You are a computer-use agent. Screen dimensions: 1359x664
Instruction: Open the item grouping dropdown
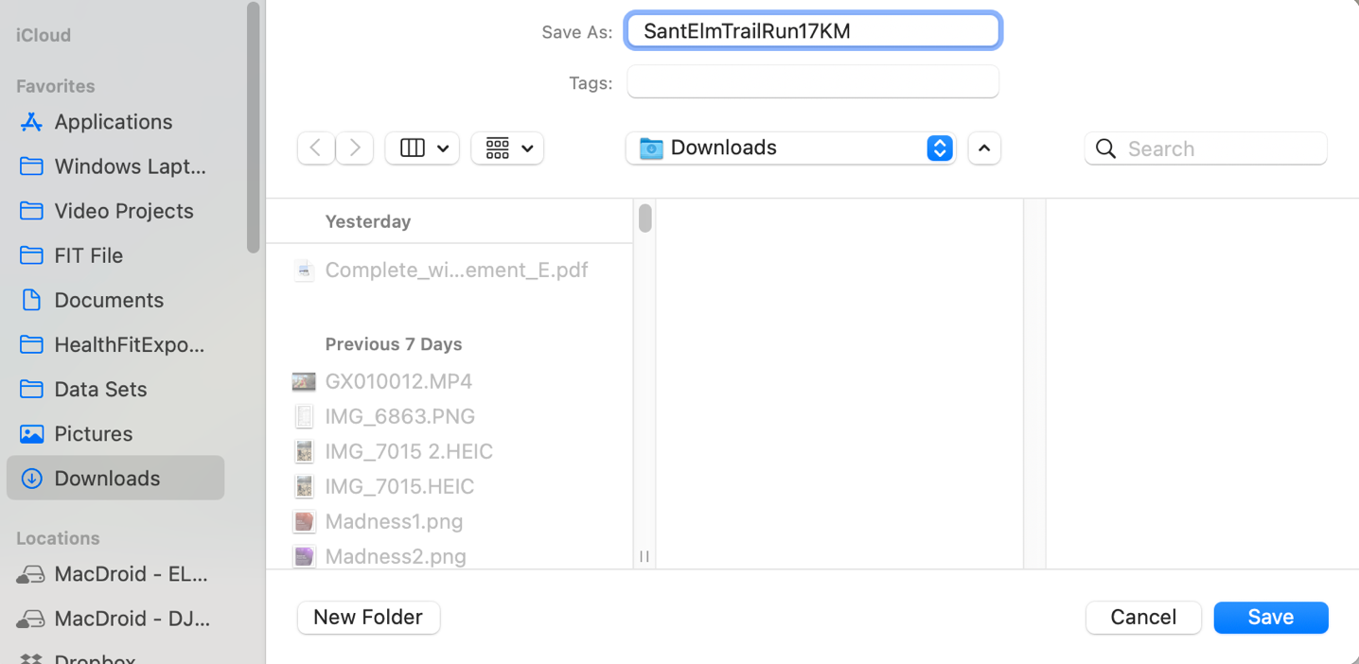(508, 148)
